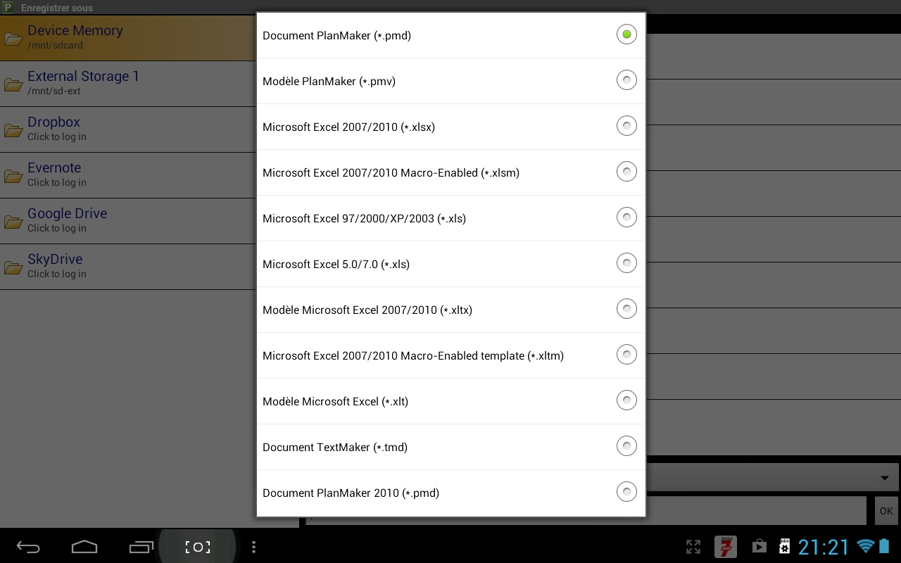Tap the fullscreen expand arrows icon

pos(693,547)
